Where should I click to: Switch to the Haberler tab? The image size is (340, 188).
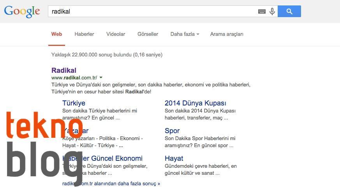pyautogui.click(x=84, y=34)
